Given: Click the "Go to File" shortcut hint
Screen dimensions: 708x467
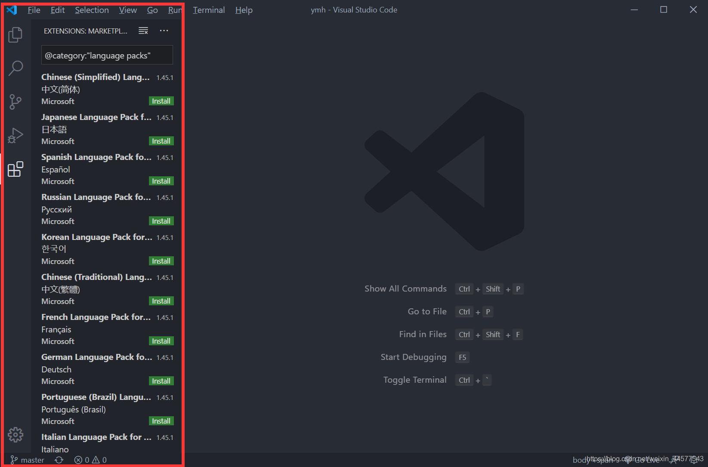Looking at the screenshot, I should pos(427,311).
